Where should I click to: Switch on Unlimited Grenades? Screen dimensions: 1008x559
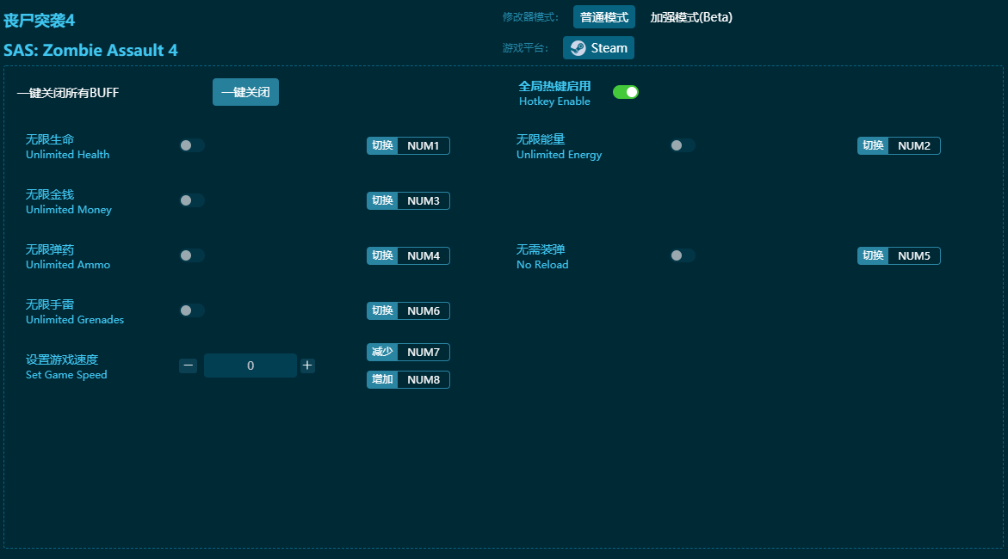coord(192,310)
